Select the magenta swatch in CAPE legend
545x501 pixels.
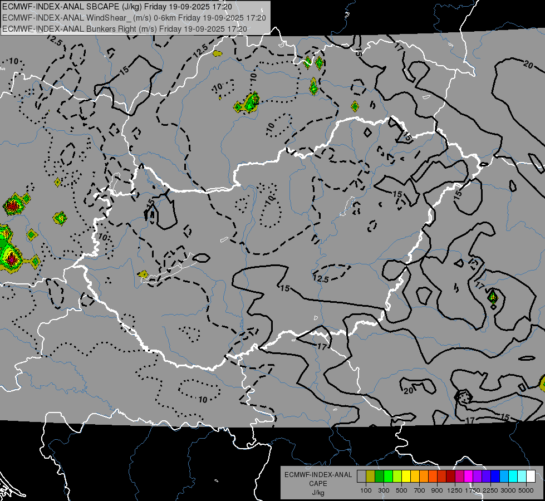(x=468, y=476)
